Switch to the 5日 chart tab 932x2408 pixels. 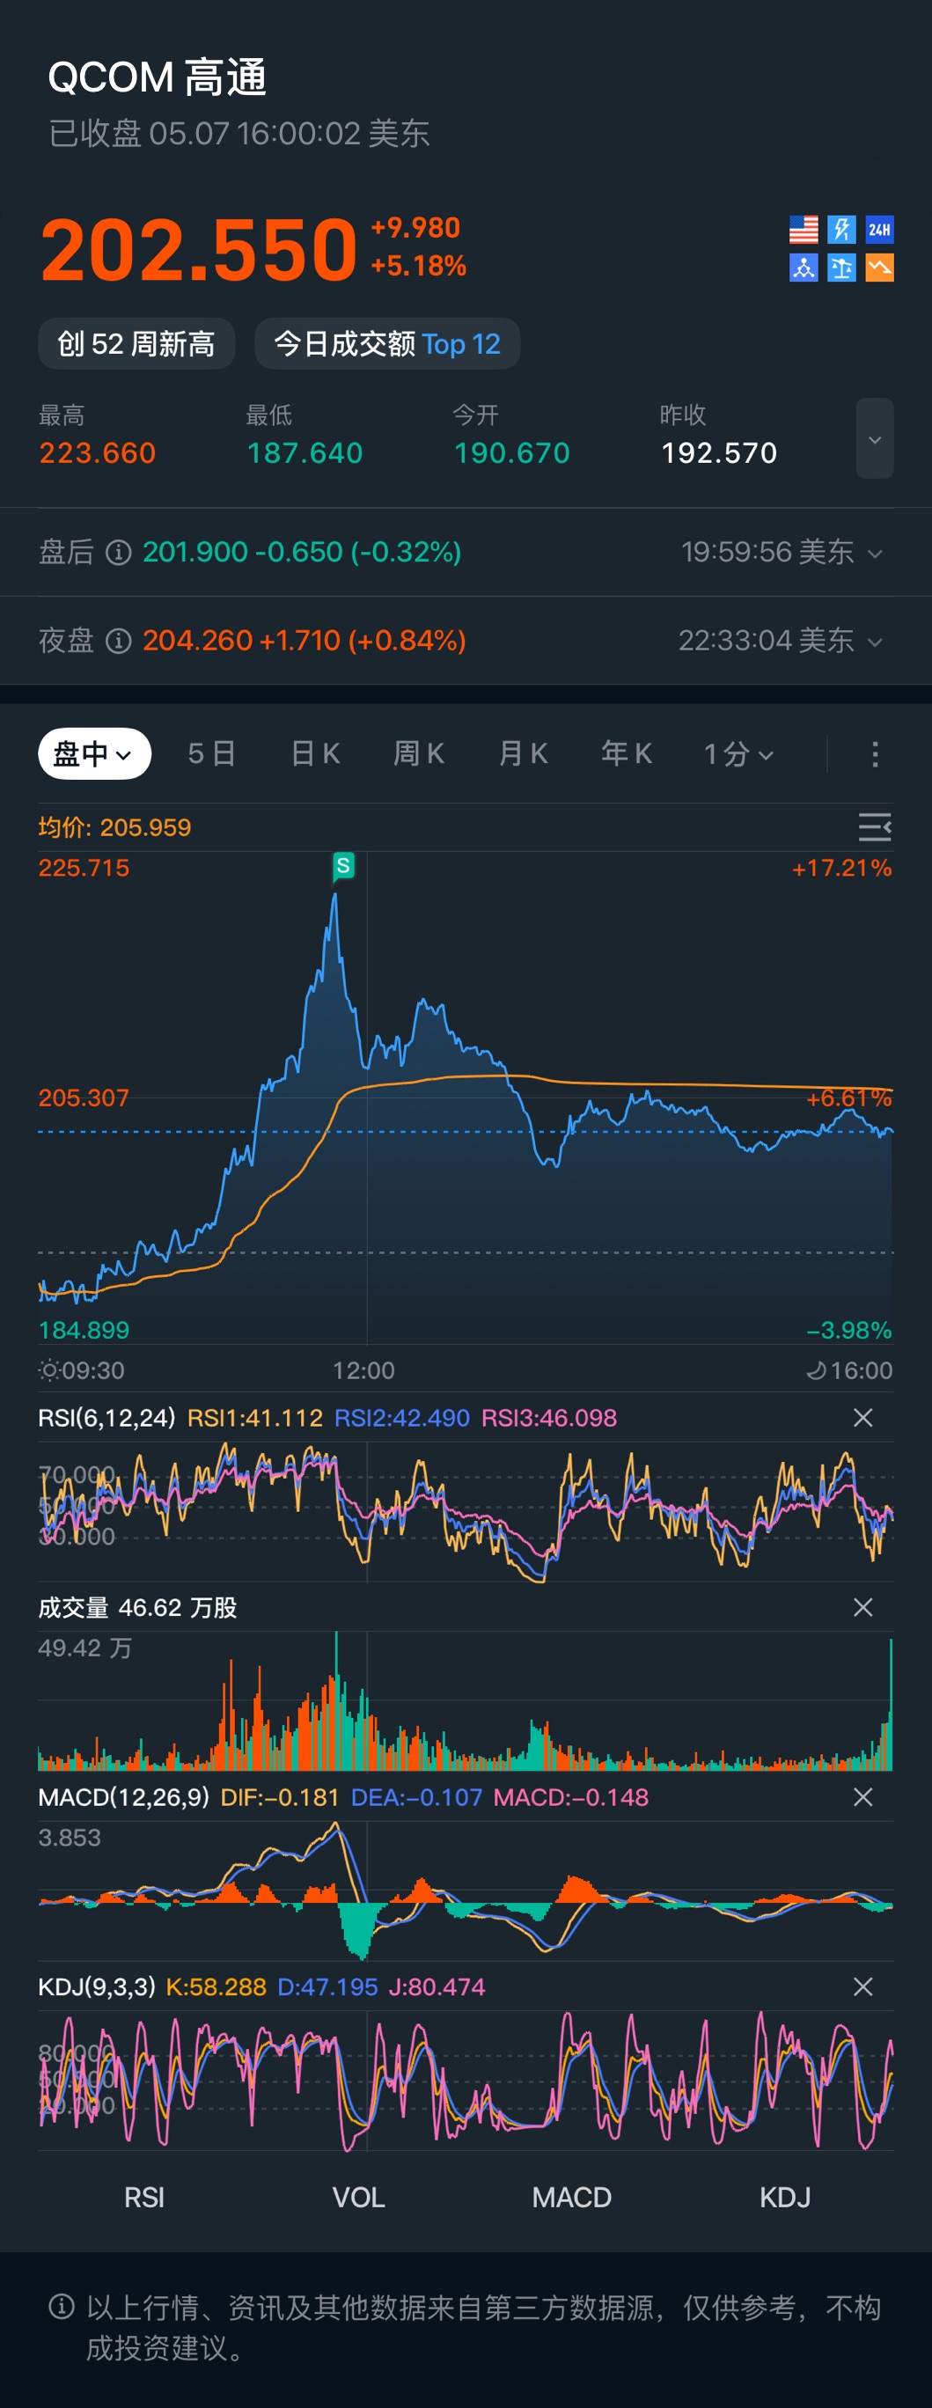click(x=211, y=753)
